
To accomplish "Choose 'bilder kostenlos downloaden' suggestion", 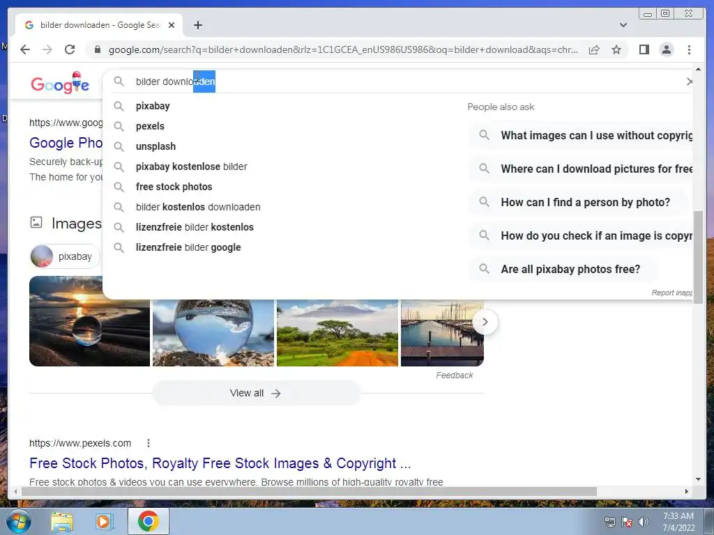I will [197, 207].
